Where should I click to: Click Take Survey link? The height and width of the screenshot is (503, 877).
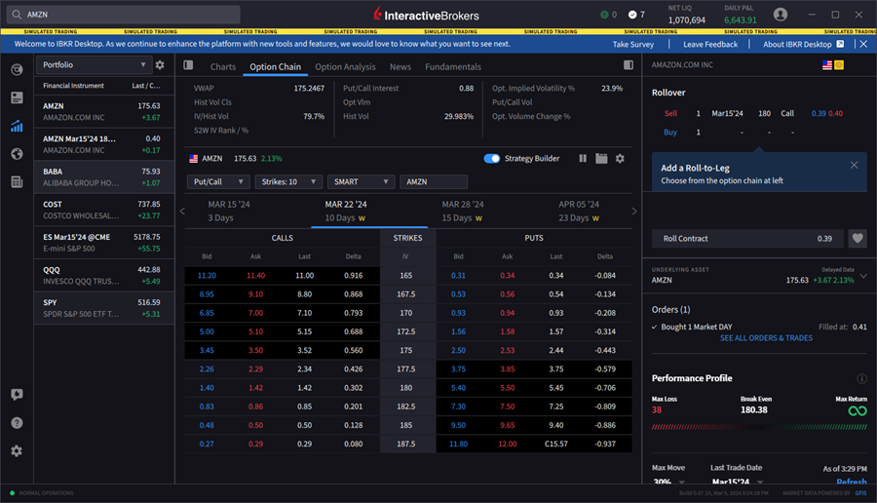[x=633, y=44]
